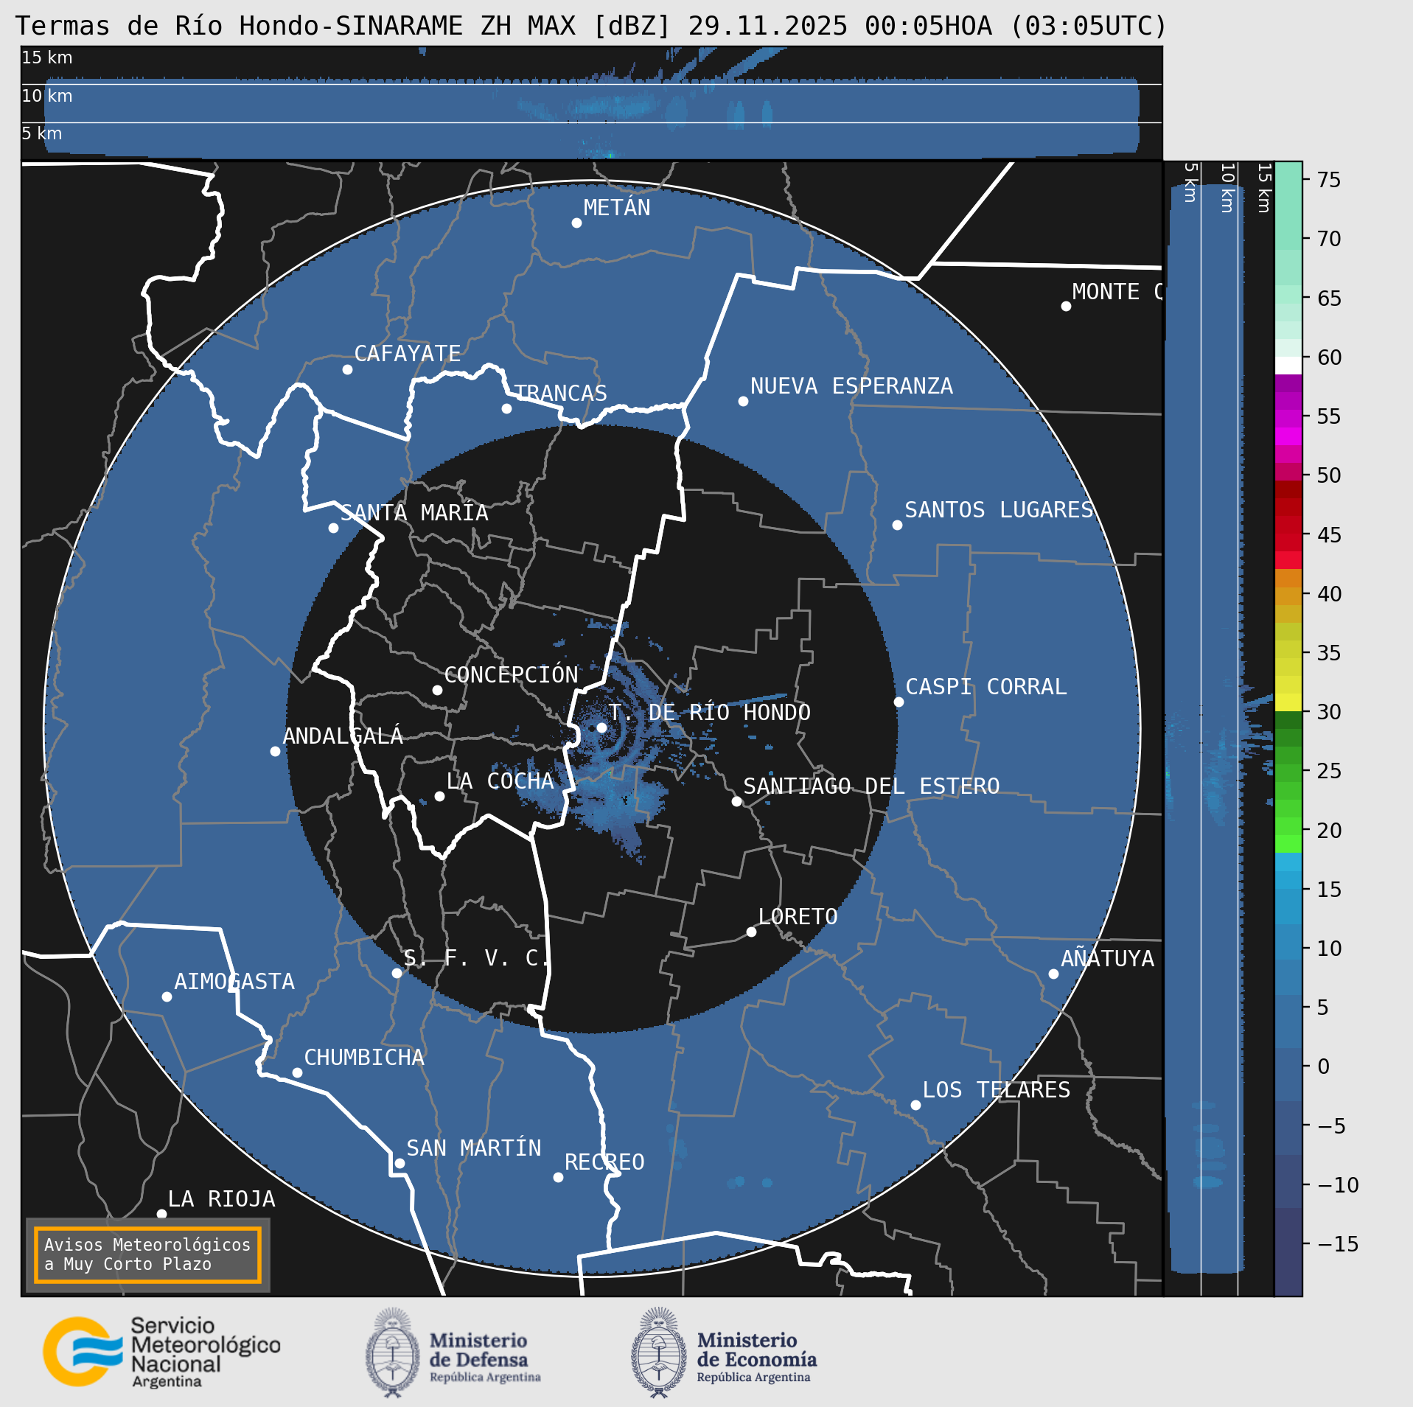Click the TRANCAS city marker dot
The image size is (1413, 1407).
[506, 408]
